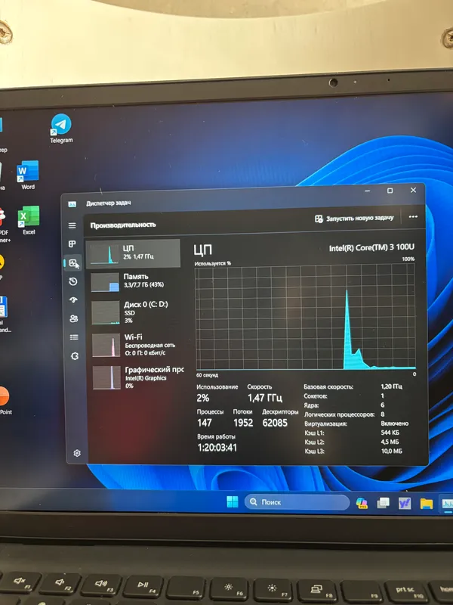
Task: Select the Память performance item
Action: pos(134,281)
